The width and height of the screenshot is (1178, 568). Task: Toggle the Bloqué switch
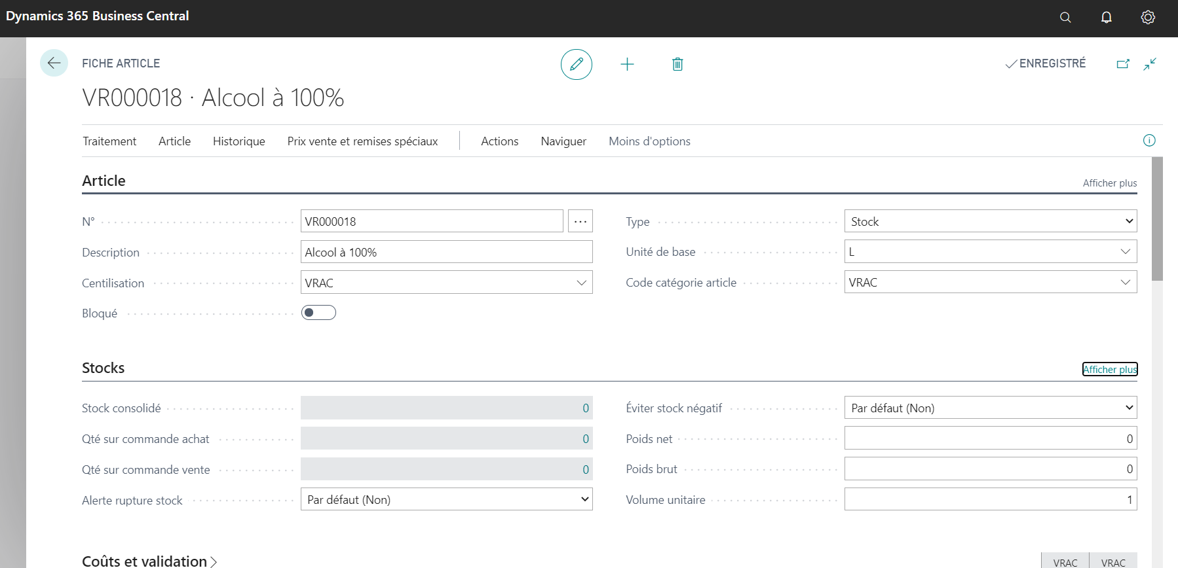click(318, 313)
